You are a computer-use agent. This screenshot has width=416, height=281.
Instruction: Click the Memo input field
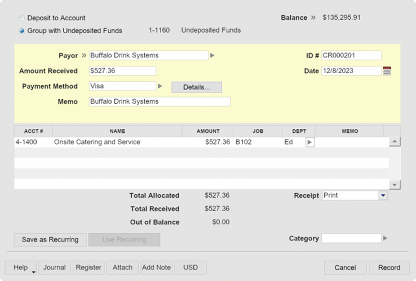pyautogui.click(x=160, y=102)
